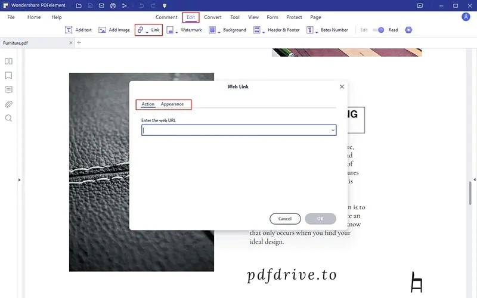Click the vertical scrollbar thumb

pyautogui.click(x=470, y=193)
